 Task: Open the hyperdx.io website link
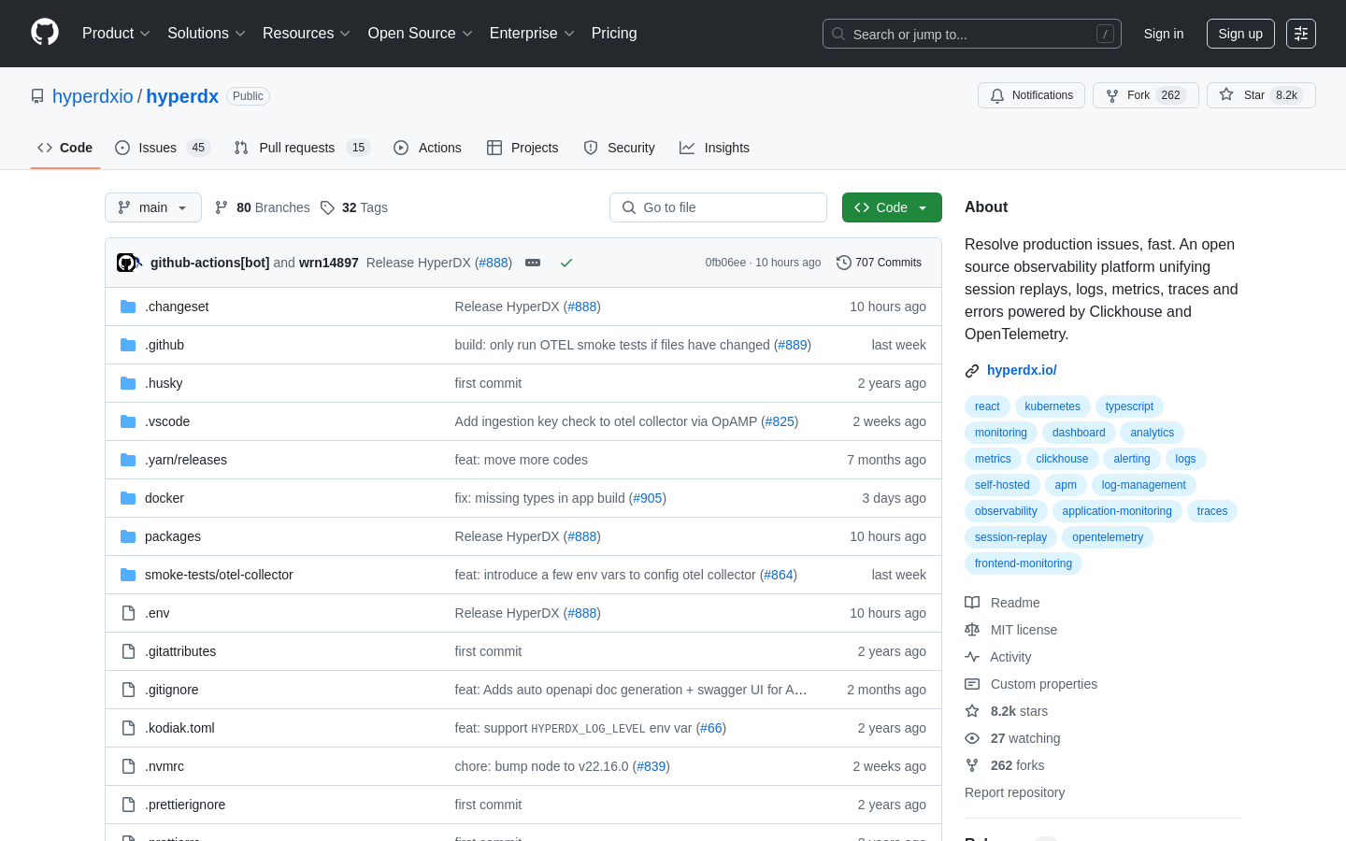(1022, 370)
